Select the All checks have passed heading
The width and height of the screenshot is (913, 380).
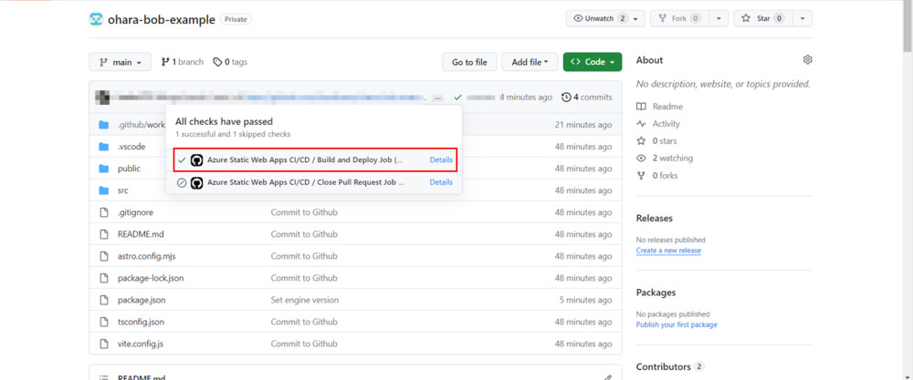click(x=225, y=122)
